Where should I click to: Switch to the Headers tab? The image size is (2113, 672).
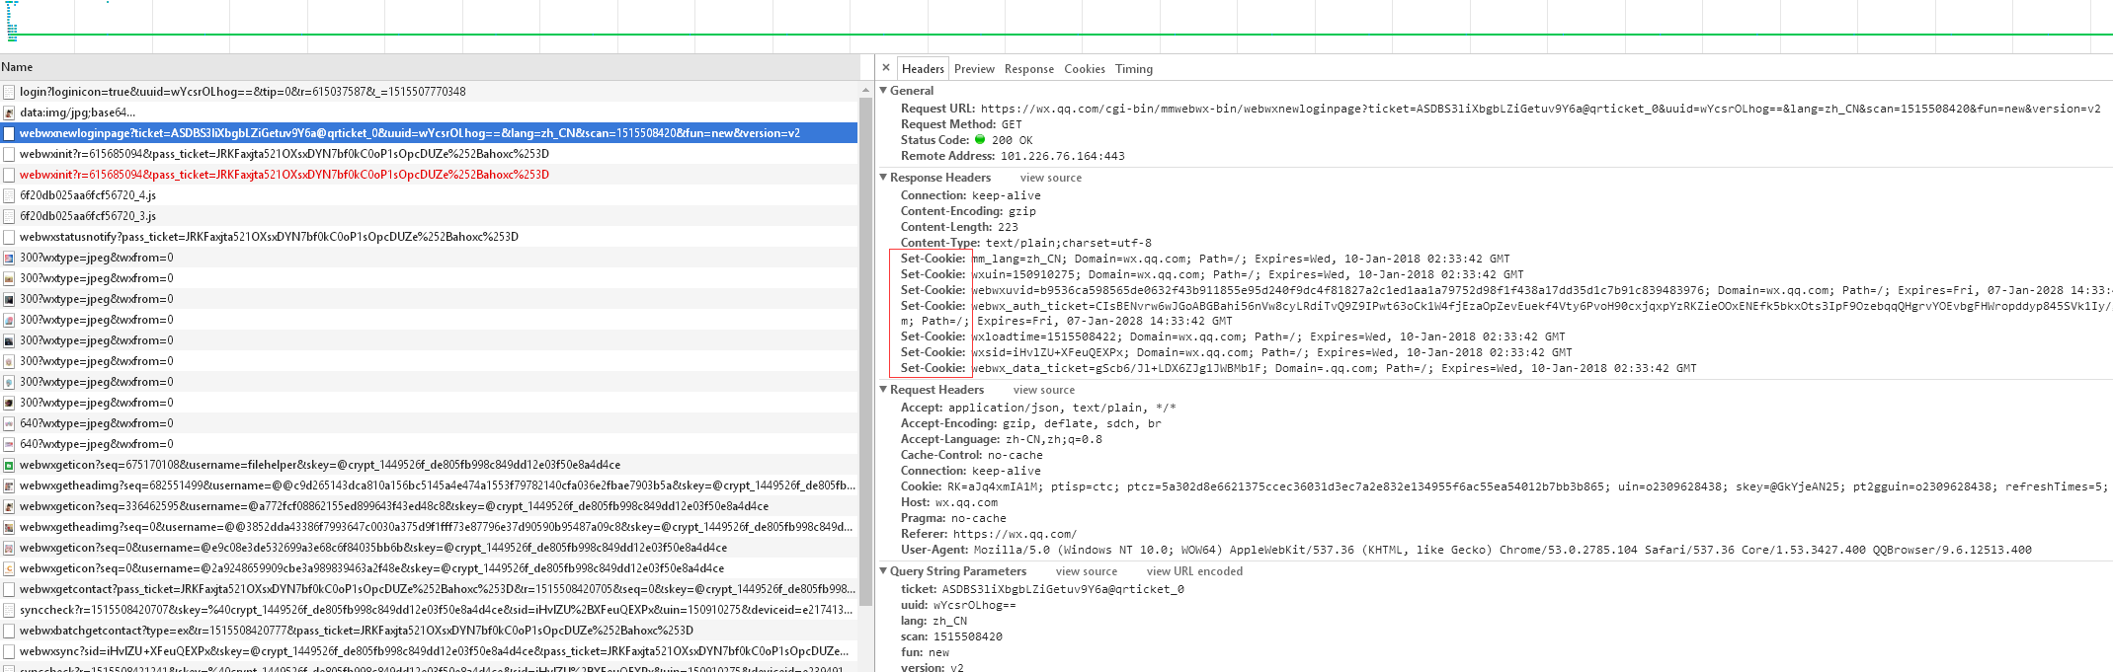point(923,69)
